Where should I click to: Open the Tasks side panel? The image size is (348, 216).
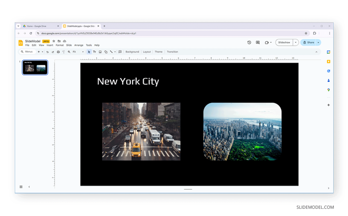pyautogui.click(x=328, y=71)
